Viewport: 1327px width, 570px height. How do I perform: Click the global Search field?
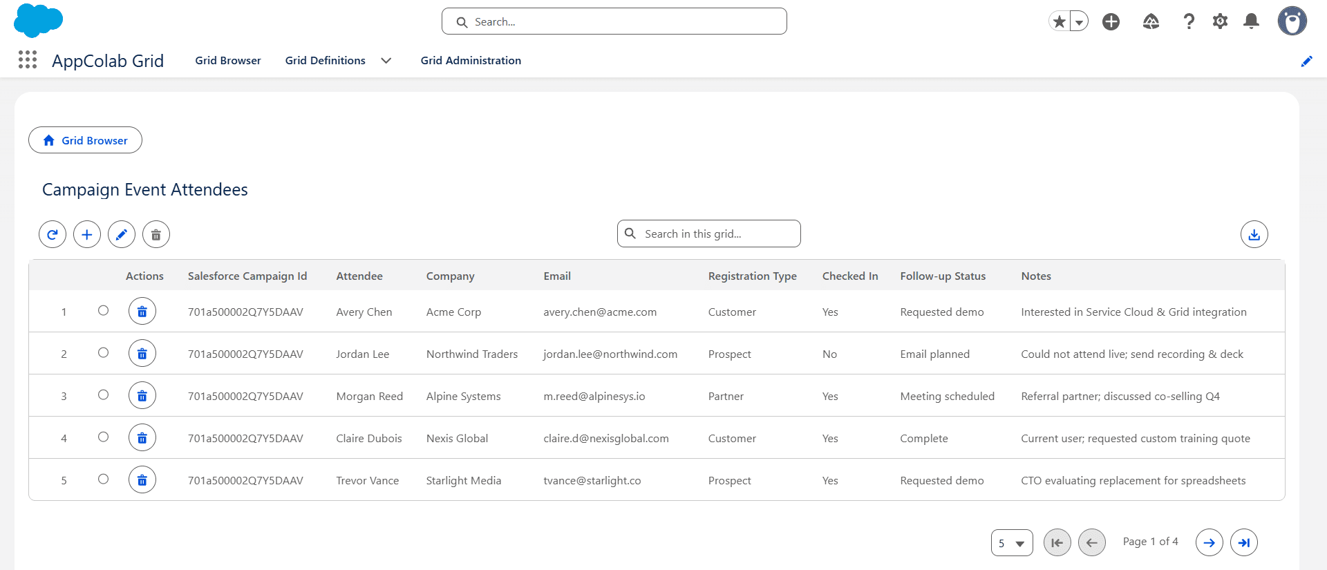(x=614, y=21)
